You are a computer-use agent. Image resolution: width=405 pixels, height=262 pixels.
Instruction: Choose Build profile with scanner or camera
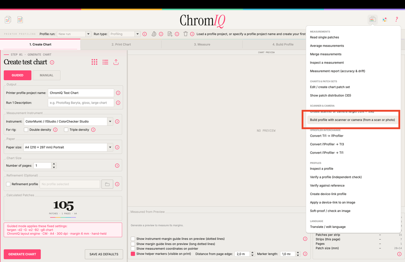[353, 120]
